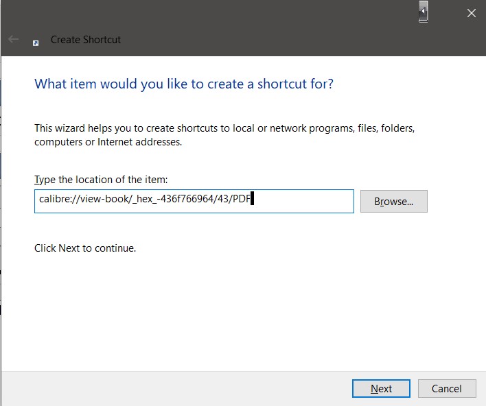Click the words 'Internet addresses' in description
The height and width of the screenshot is (406, 486).
click(139, 142)
